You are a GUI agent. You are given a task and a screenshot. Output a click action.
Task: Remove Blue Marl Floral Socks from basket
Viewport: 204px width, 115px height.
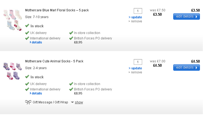[136, 21]
